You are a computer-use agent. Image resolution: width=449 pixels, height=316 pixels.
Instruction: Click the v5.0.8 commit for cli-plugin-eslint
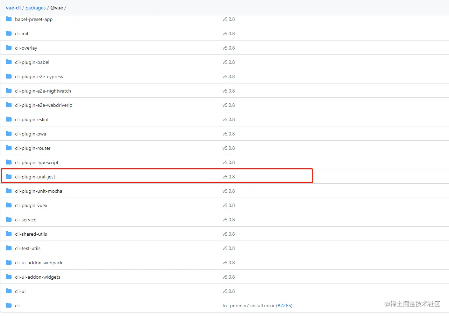click(x=229, y=120)
